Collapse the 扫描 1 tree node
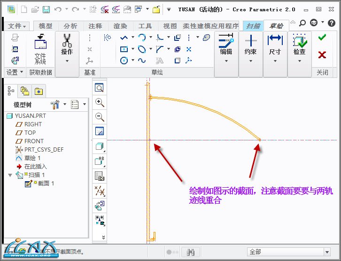341x261 pixels. click(10, 175)
